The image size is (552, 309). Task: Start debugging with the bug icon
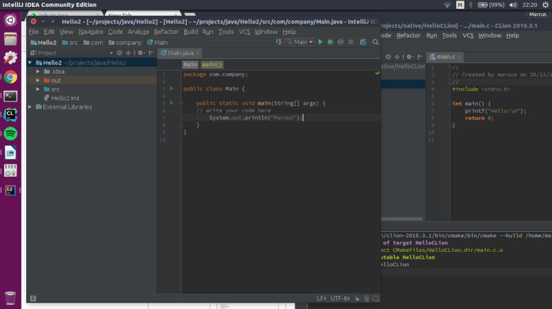(331, 42)
